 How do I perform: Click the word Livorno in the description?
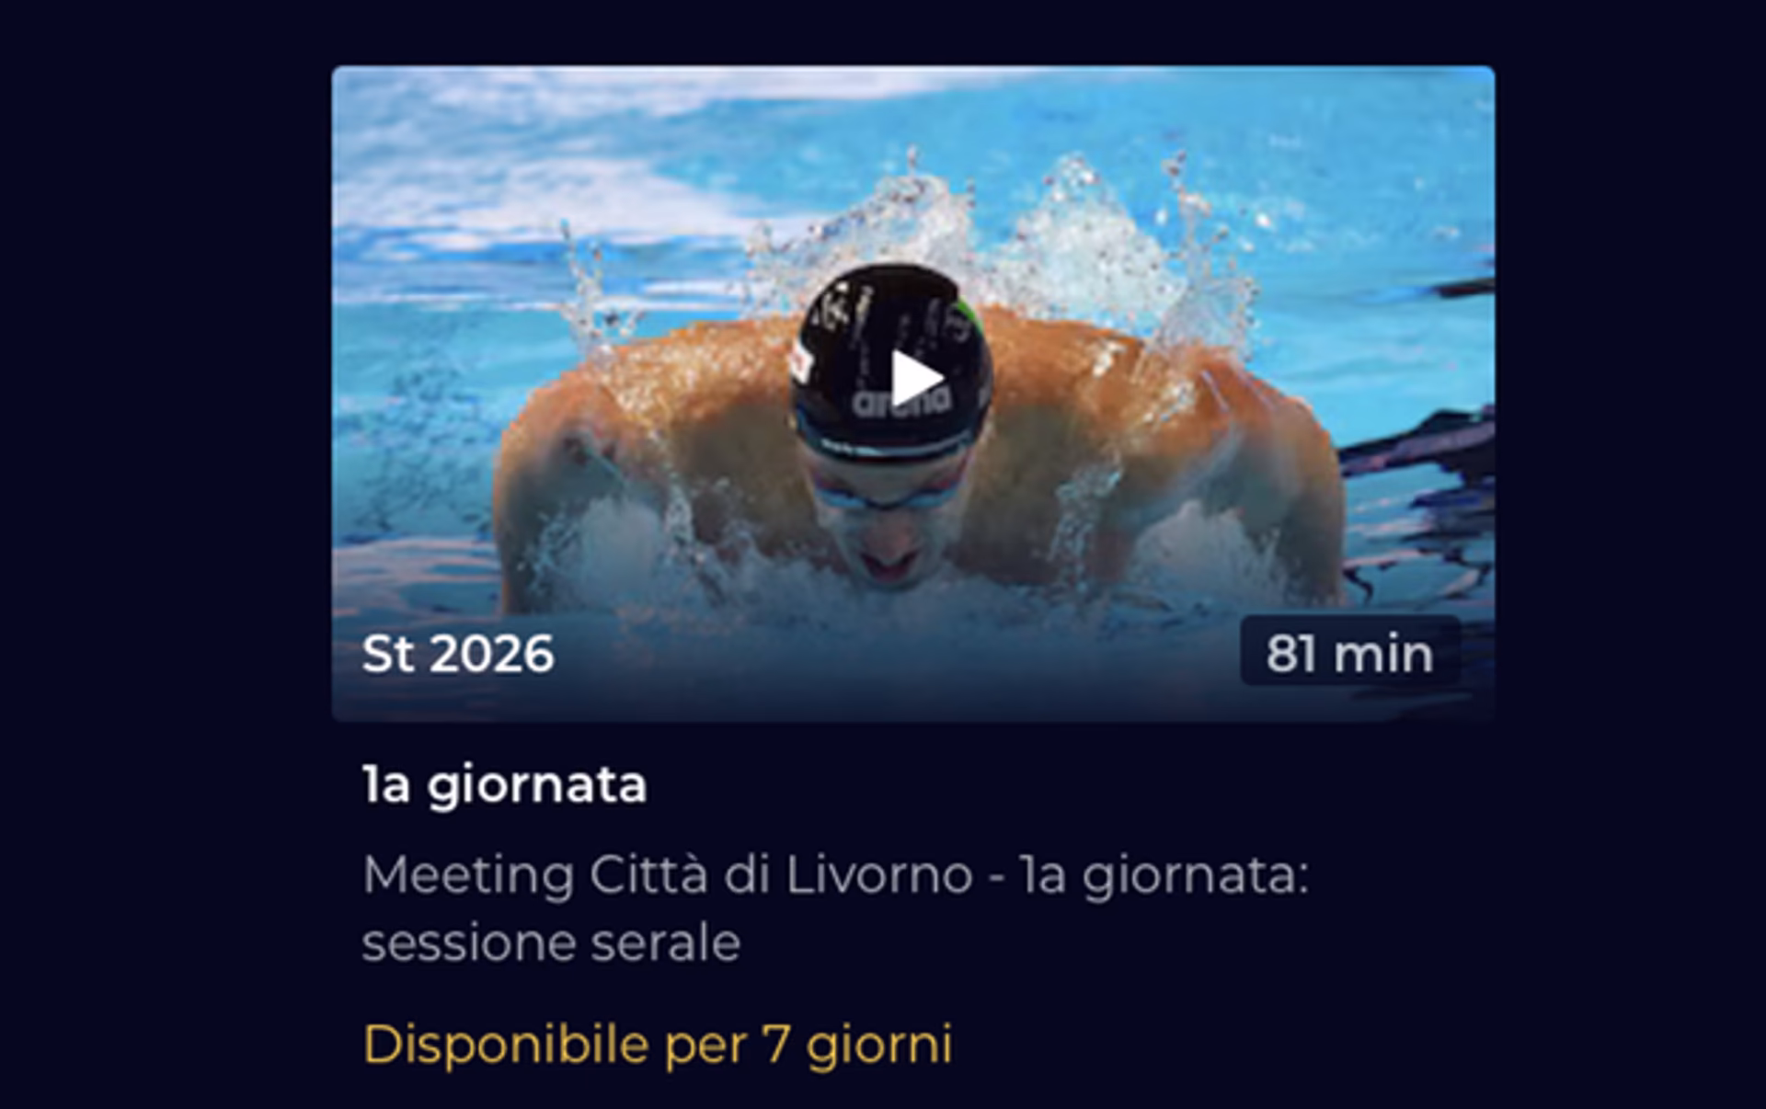(x=878, y=875)
